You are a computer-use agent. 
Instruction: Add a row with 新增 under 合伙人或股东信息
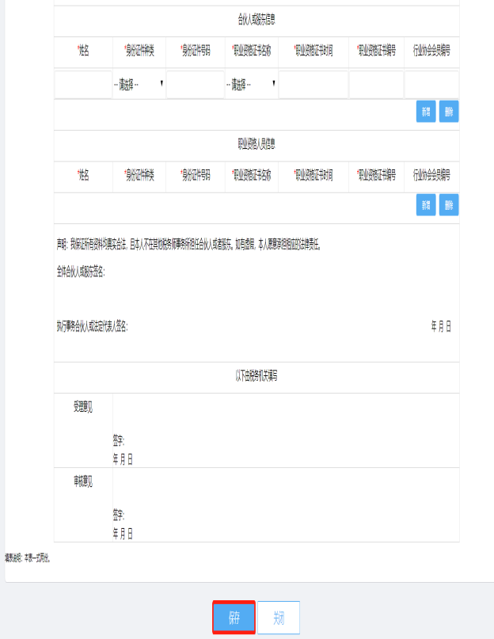click(426, 112)
